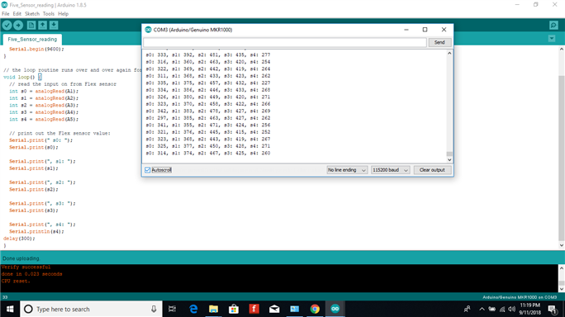The width and height of the screenshot is (565, 317).
Task: Open the People icon in system tray
Action: (x=467, y=309)
